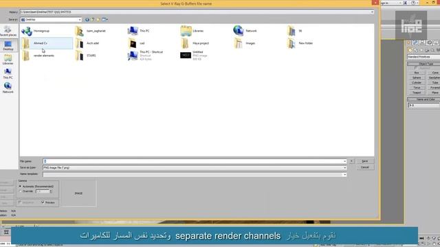Viewport: 440px width, 247px height.
Task: Open the New folder item
Action: [x=300, y=43]
